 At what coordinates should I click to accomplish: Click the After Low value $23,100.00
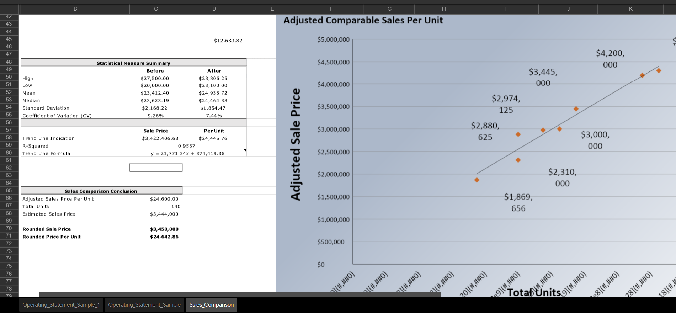pos(213,85)
